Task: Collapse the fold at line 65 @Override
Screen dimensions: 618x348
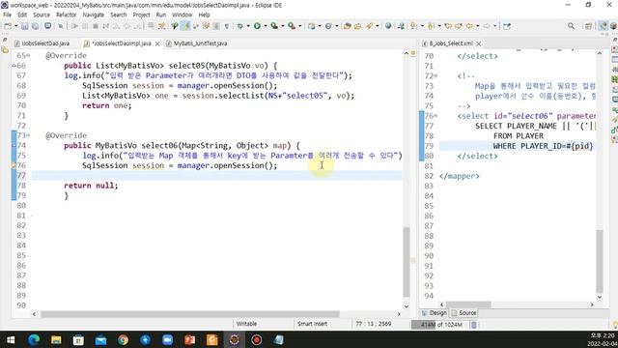Action: [28, 56]
